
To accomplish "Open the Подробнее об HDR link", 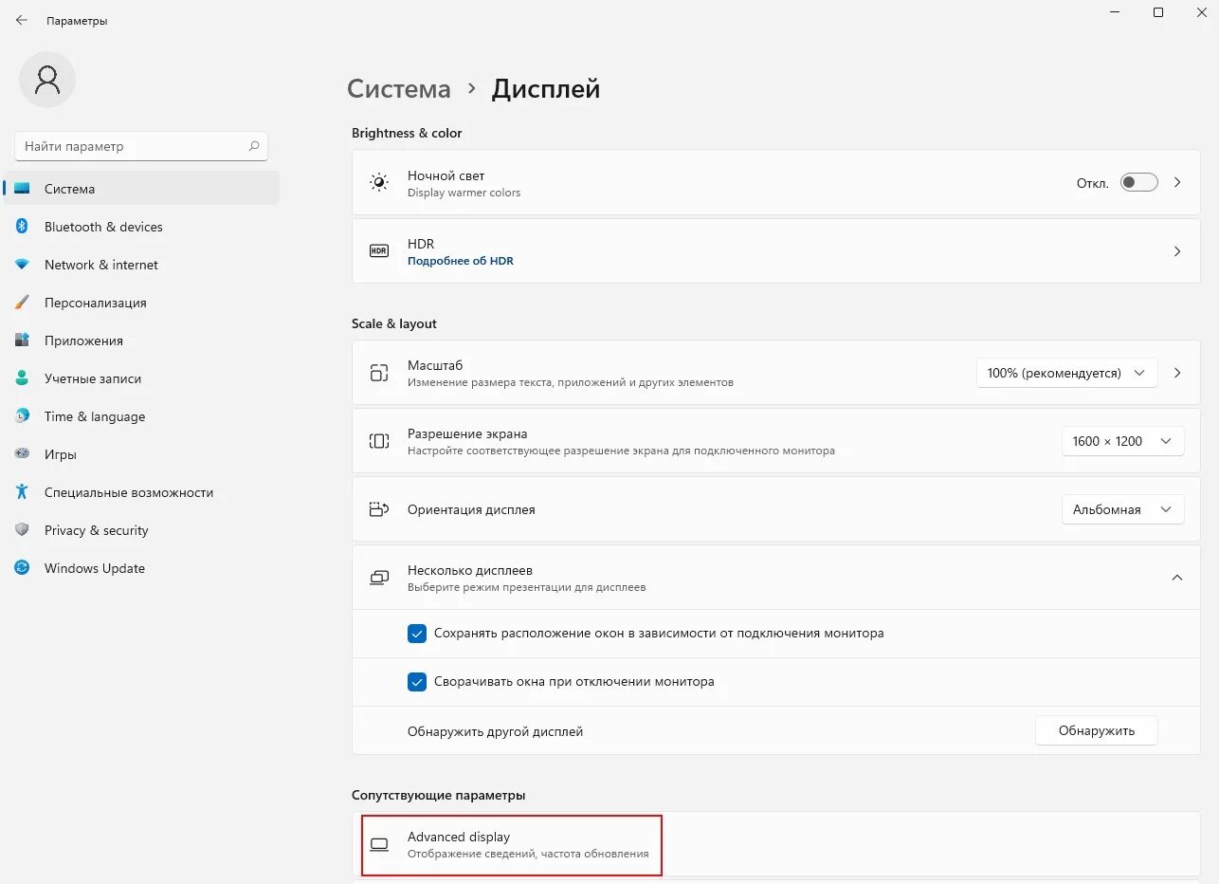I will coord(461,260).
